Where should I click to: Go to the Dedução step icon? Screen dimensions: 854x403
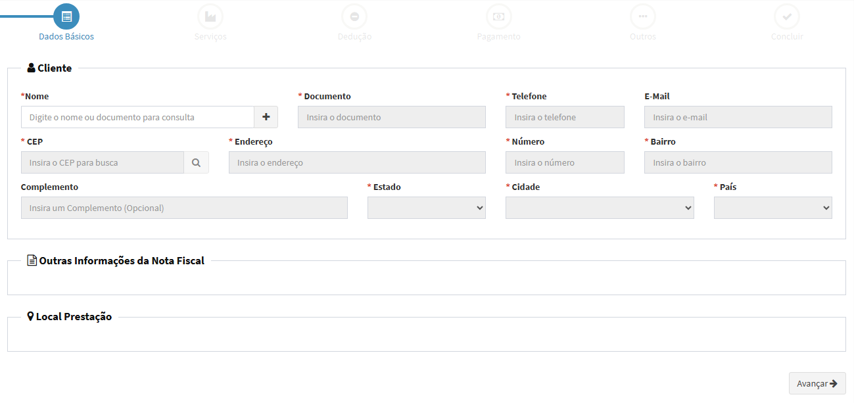coord(354,16)
